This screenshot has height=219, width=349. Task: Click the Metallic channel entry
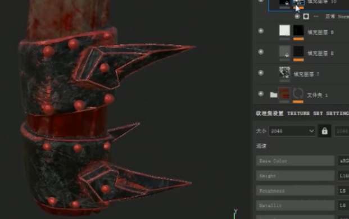tap(296, 205)
